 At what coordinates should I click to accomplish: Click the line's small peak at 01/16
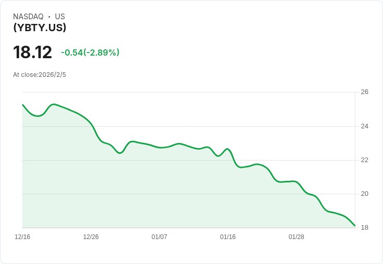(x=227, y=149)
